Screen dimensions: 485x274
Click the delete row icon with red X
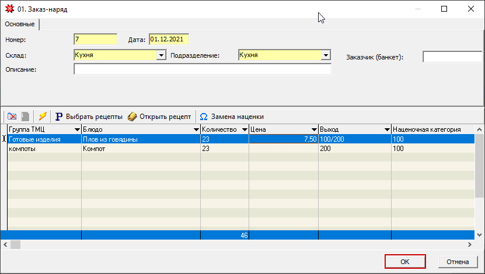[x=12, y=116]
